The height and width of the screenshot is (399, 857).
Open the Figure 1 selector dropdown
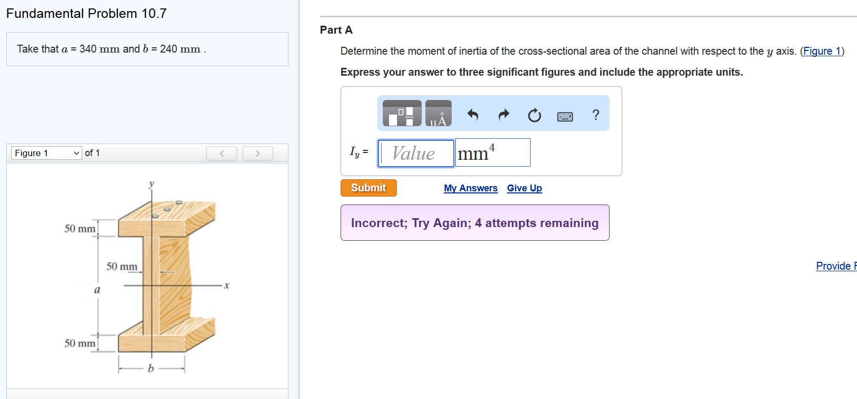pyautogui.click(x=46, y=153)
